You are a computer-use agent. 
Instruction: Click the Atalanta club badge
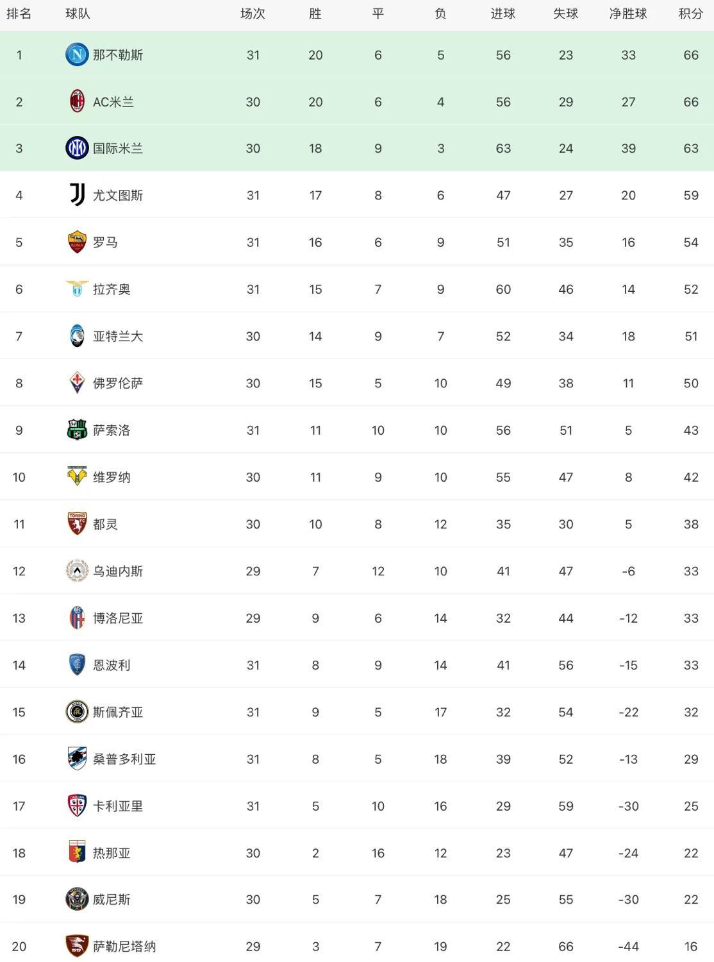77,336
